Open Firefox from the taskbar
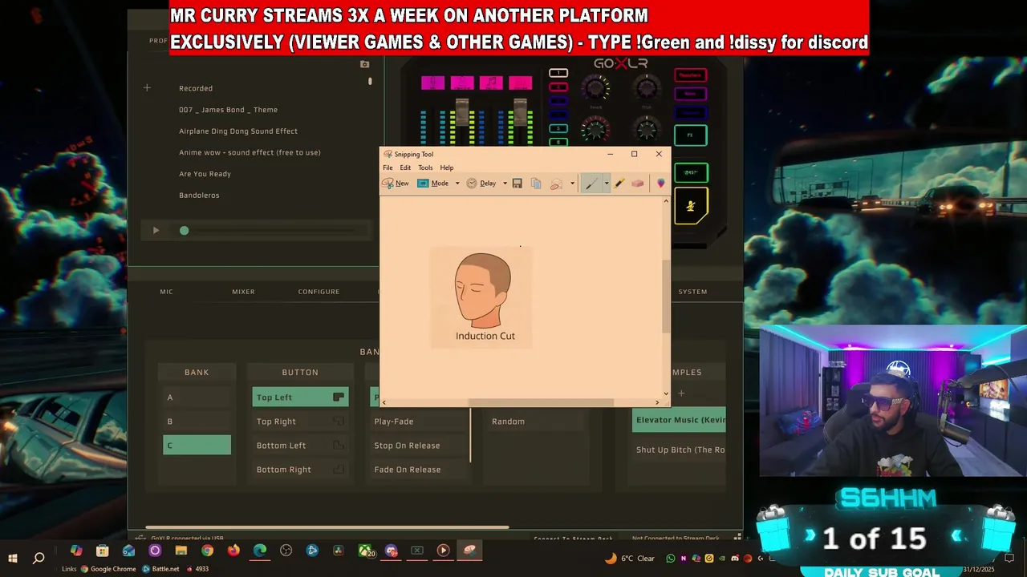This screenshot has width=1027, height=577. click(233, 551)
